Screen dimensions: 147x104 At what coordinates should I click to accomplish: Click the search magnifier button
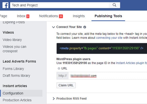[114, 5]
